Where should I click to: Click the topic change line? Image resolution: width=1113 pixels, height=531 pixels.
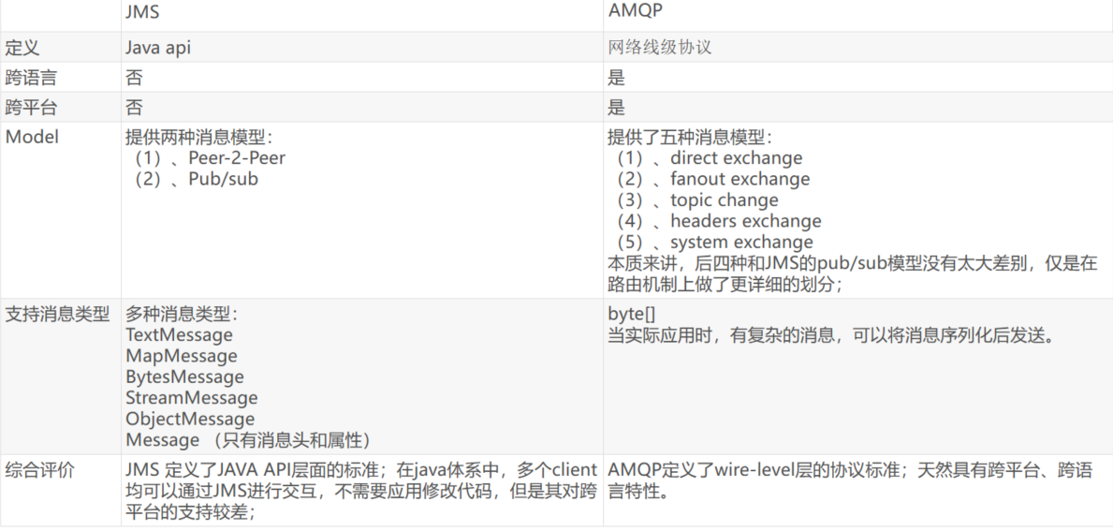pos(697,200)
